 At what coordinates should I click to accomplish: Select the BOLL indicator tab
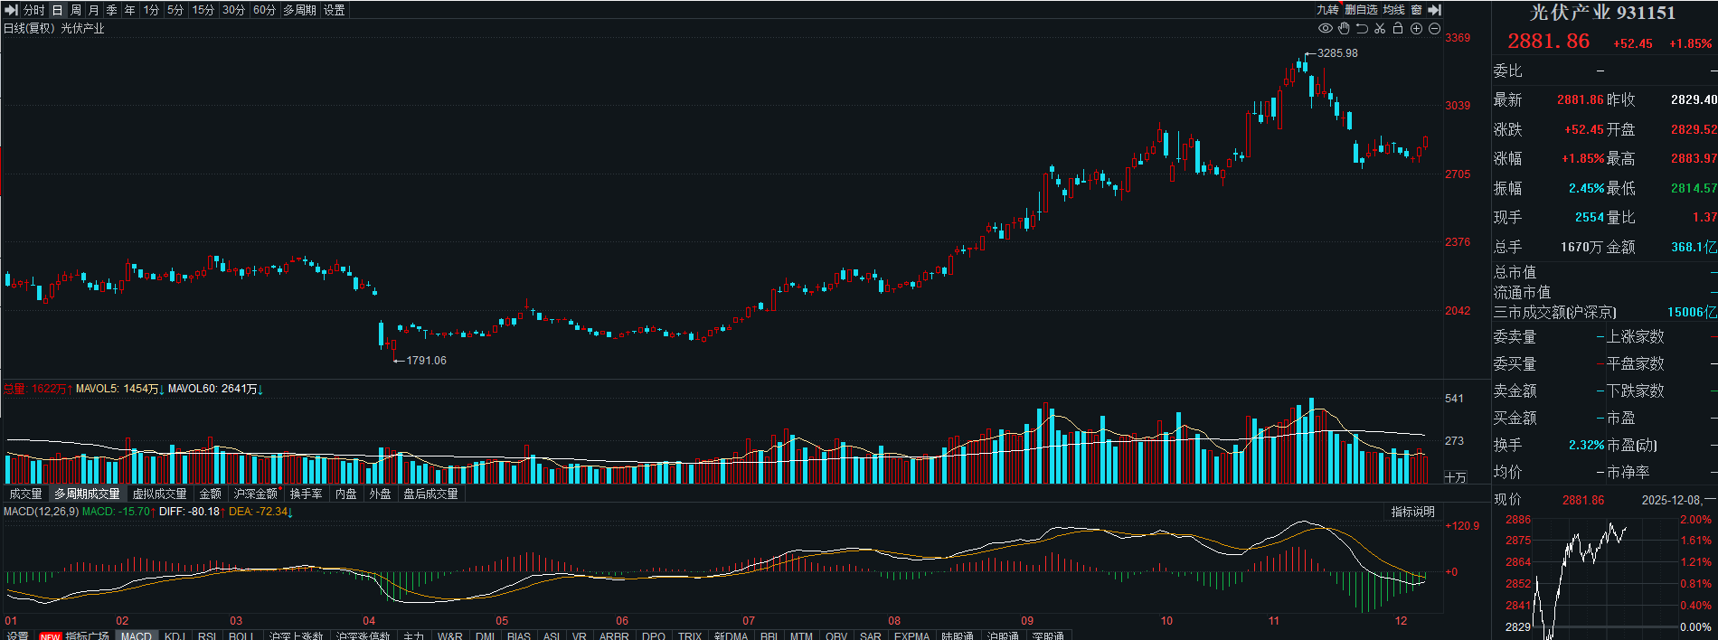coord(241,635)
